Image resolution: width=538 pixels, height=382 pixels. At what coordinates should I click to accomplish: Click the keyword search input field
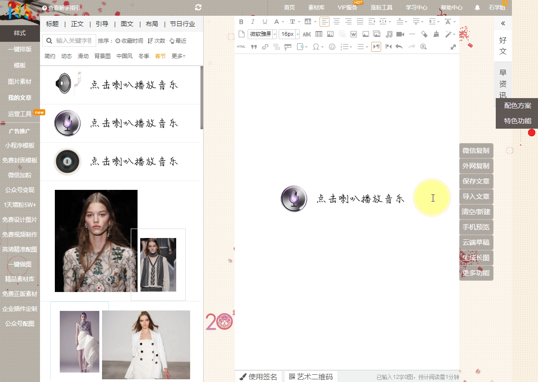[75, 41]
